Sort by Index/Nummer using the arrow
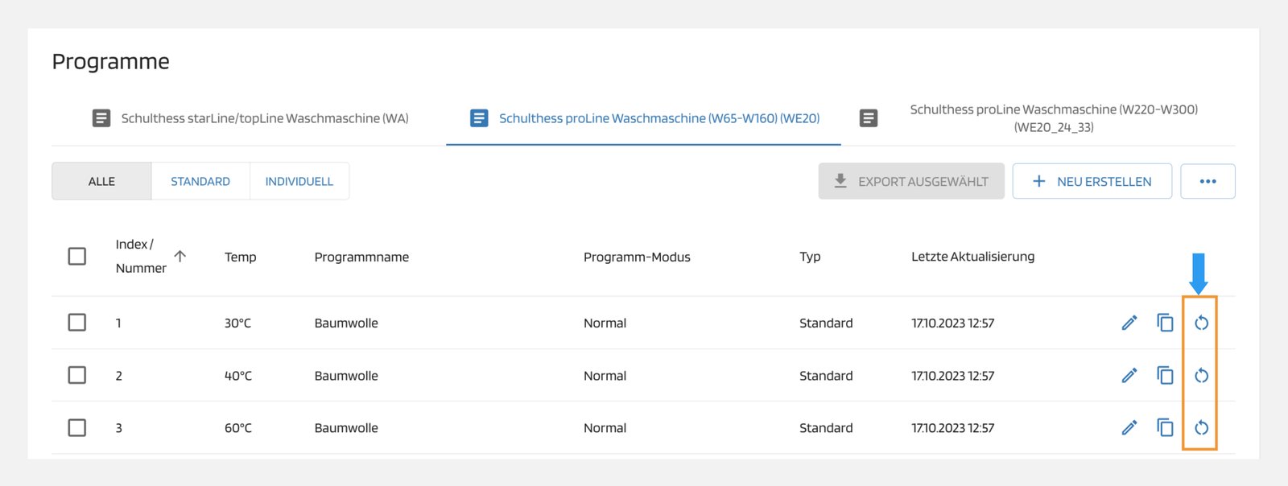This screenshot has width=1288, height=486. click(x=180, y=256)
